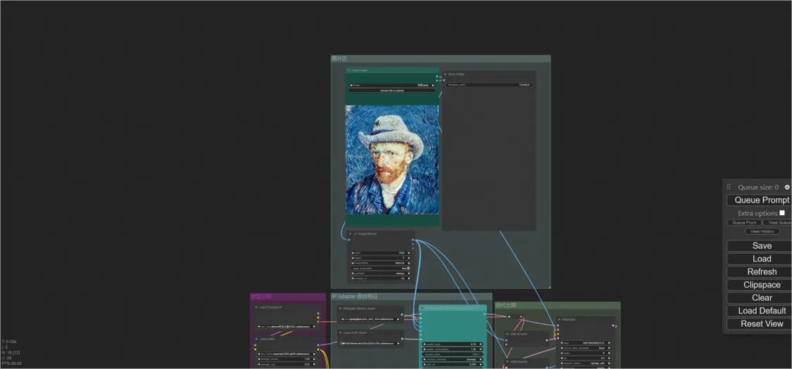This screenshot has height=369, width=792.
Task: Increase weight_composition in teal IPAdapter node
Action: [481, 349]
